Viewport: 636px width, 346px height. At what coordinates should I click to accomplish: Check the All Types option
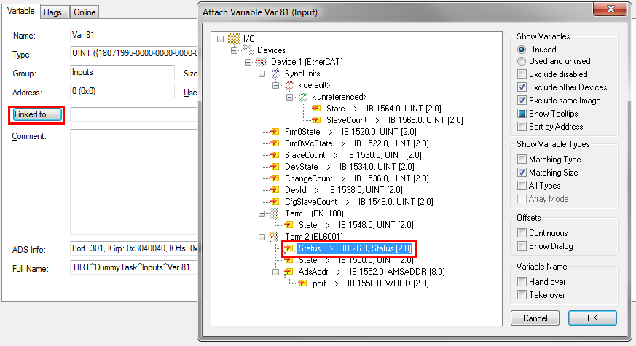pos(522,186)
